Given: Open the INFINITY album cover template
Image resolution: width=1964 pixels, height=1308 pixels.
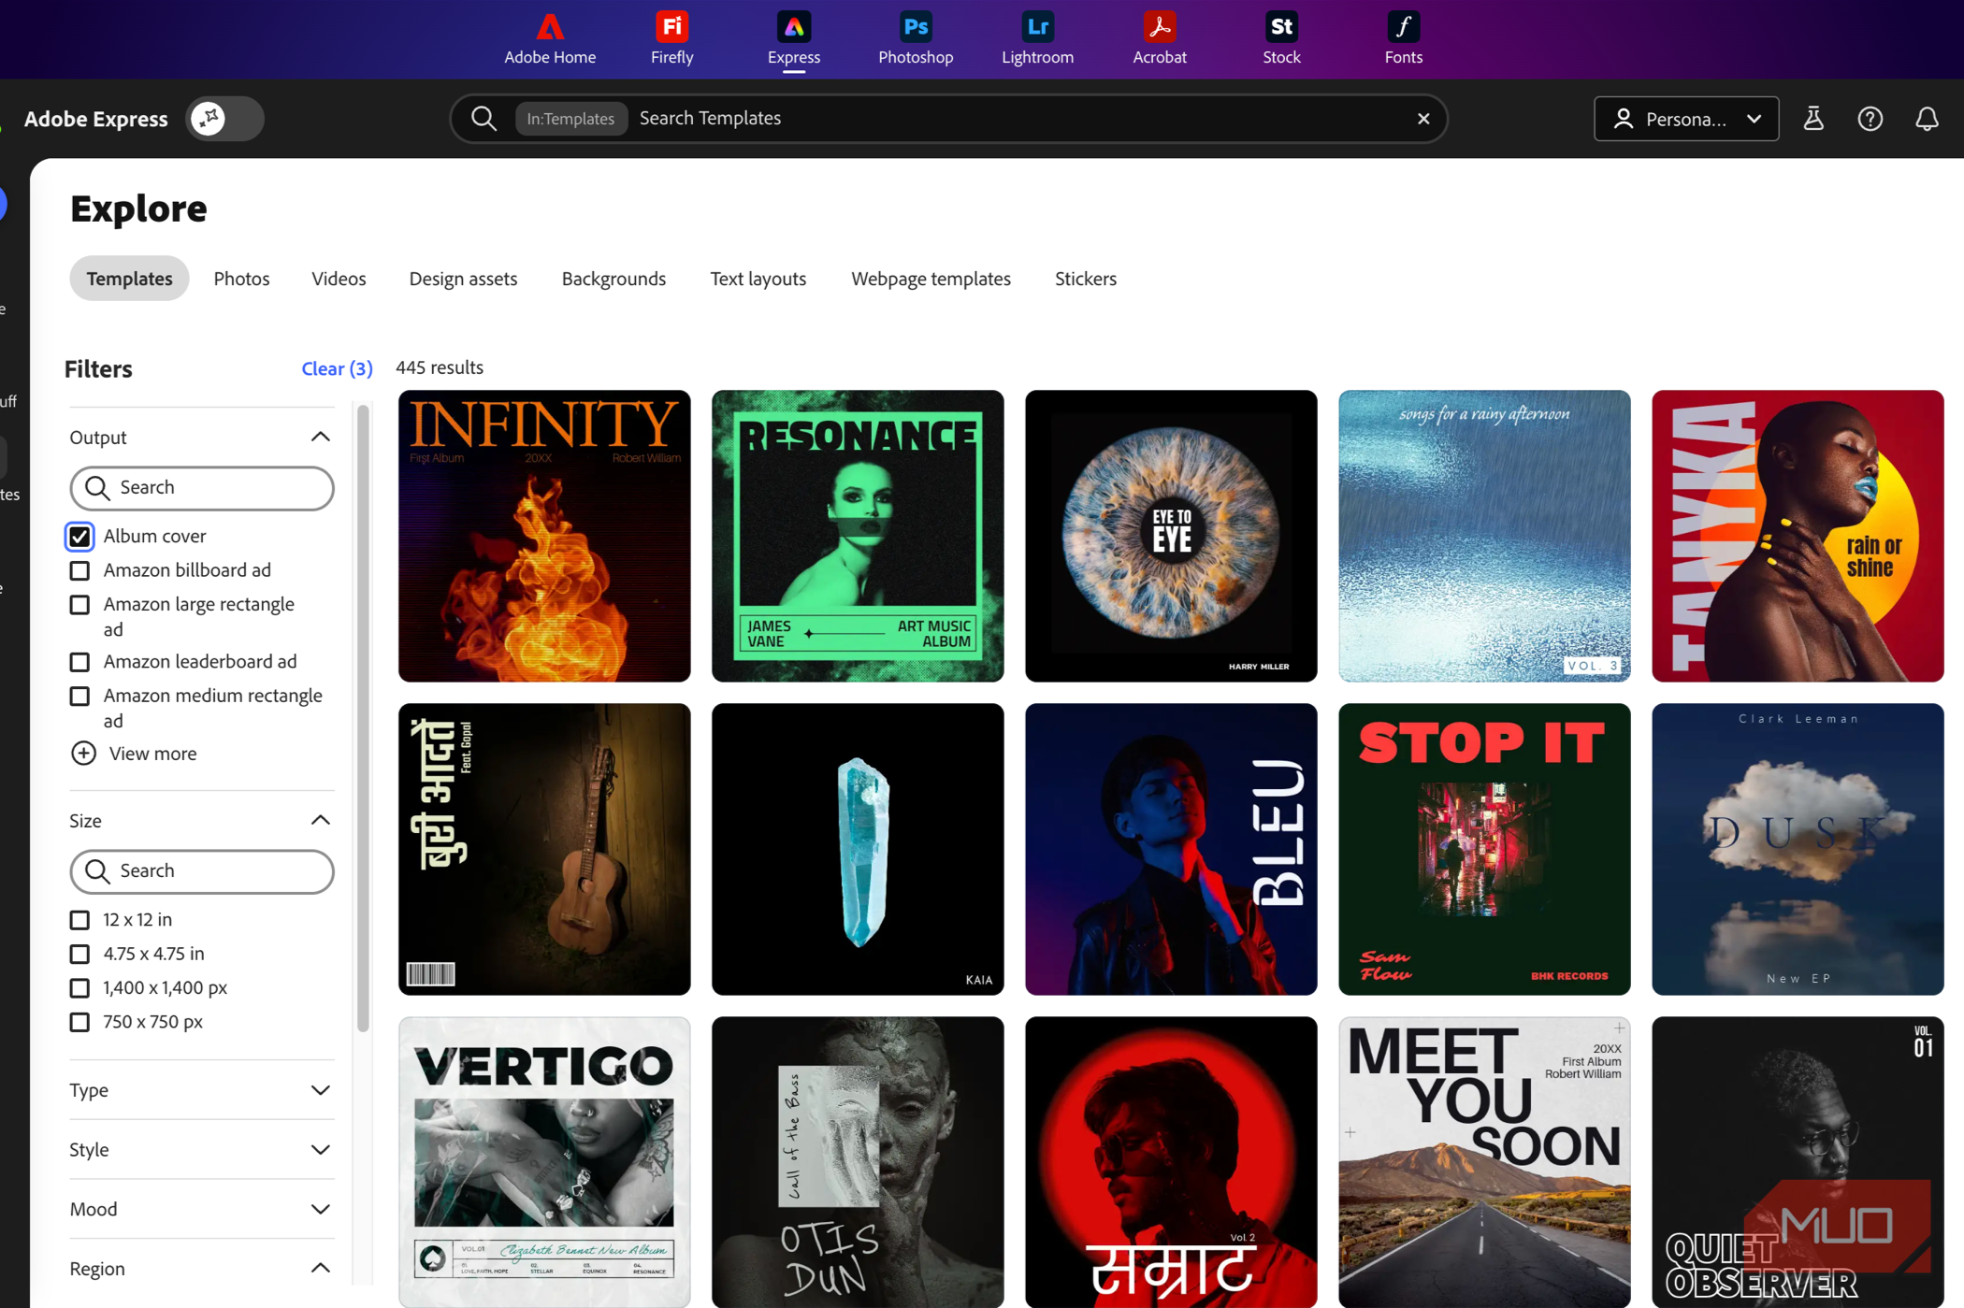Looking at the screenshot, I should coord(544,536).
